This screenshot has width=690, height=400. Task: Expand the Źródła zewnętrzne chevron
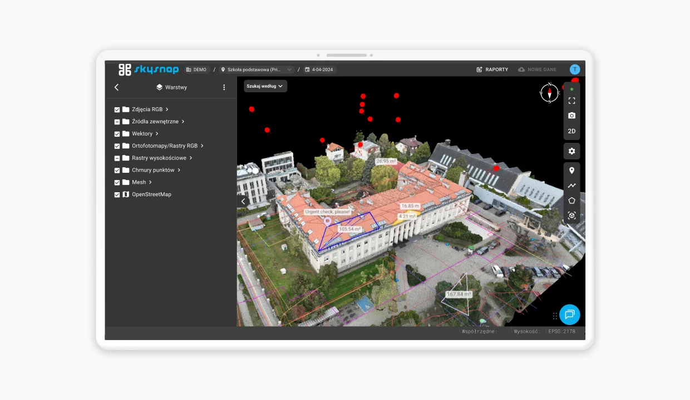pos(183,122)
